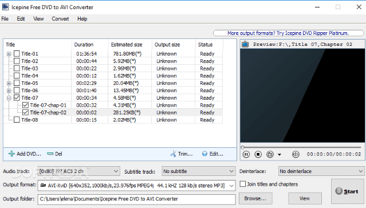Click the Output folder path field

coord(136,199)
